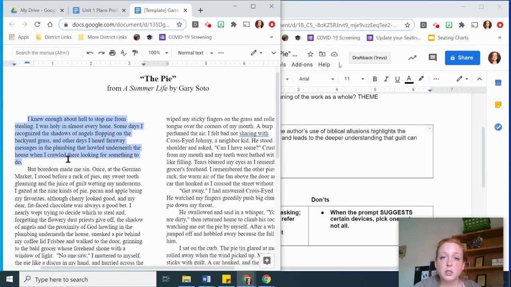Viewport: 511px width, 287px height.
Task: Open the Explore button at bottom of The Pie doc
Action: (x=267, y=261)
